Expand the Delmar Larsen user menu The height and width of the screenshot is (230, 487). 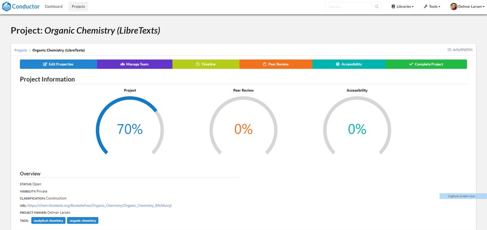click(x=468, y=6)
